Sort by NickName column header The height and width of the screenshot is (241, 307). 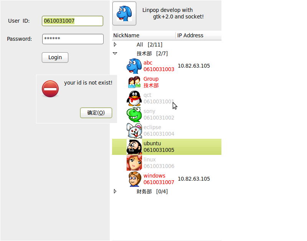(x=144, y=35)
